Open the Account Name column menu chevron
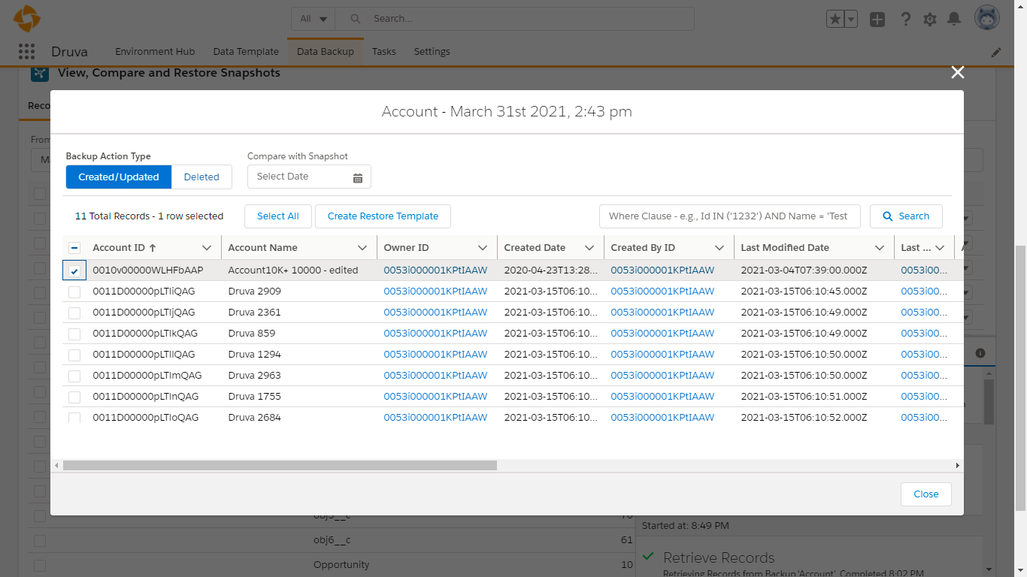 coord(362,248)
